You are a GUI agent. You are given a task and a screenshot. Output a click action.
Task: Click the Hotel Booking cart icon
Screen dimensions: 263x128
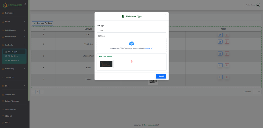tap(3, 37)
